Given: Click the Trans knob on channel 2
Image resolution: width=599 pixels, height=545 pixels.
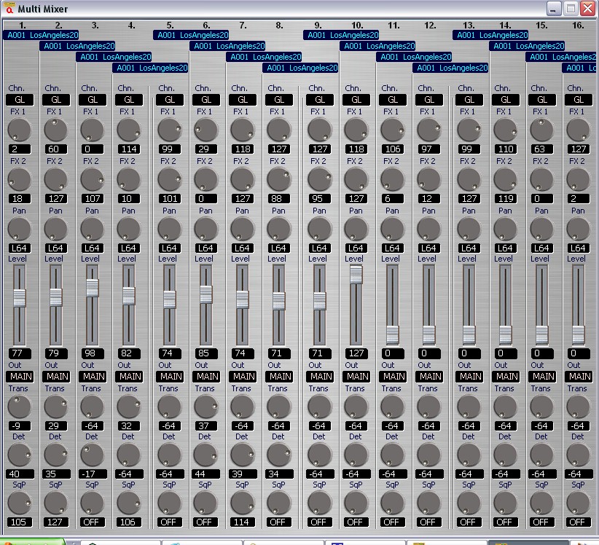Looking at the screenshot, I should (55, 407).
